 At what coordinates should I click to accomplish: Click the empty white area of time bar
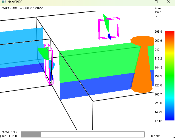point(93,134)
